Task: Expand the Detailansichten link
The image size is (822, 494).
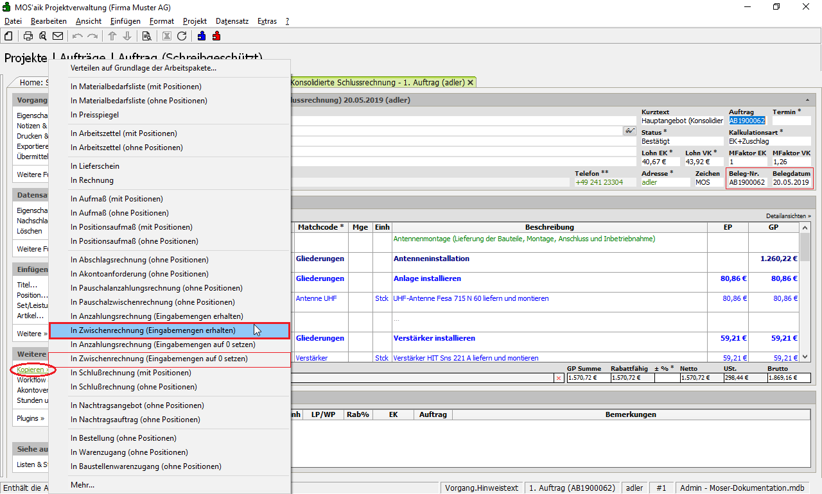Action: [788, 216]
